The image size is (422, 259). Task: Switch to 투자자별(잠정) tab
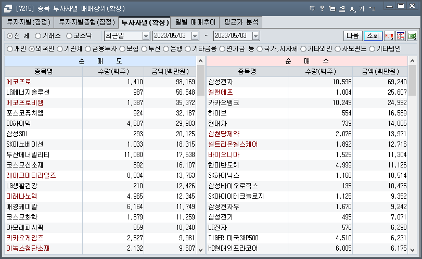pyautogui.click(x=29, y=22)
